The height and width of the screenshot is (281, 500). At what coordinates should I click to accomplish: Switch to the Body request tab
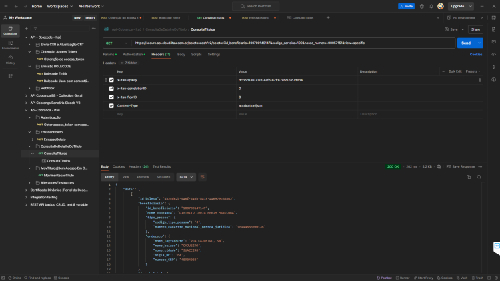(x=181, y=55)
